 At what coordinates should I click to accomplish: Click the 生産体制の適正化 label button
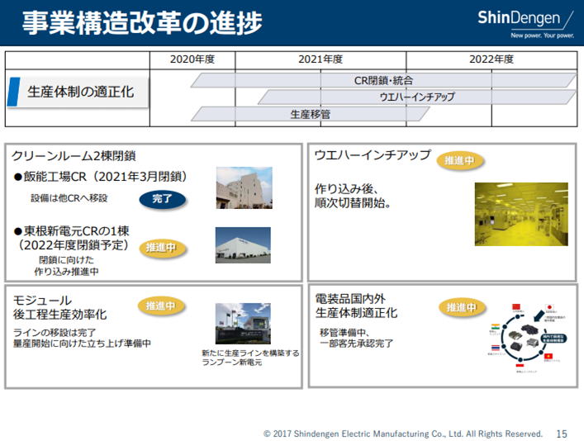(78, 92)
